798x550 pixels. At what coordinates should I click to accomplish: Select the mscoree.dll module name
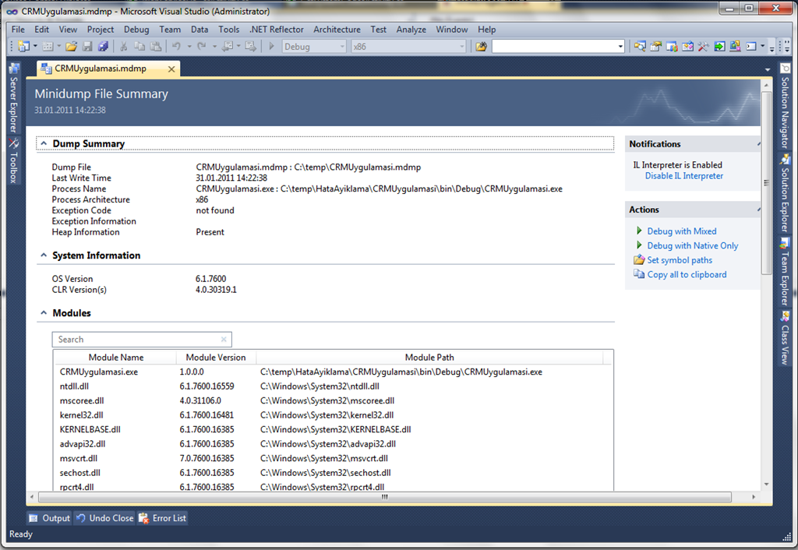[81, 401]
